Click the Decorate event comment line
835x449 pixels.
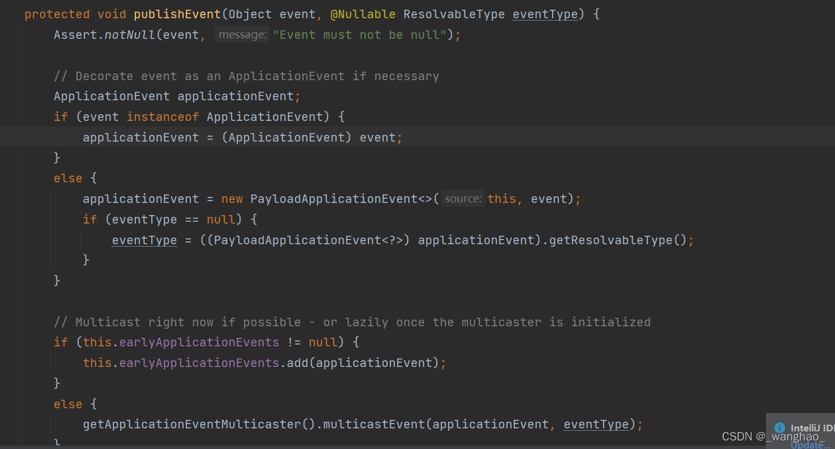click(247, 76)
